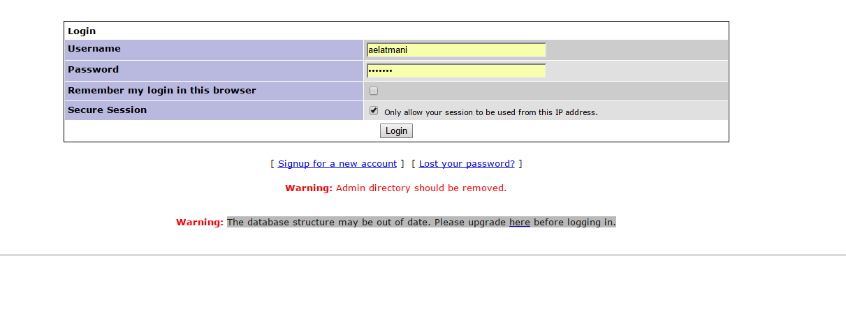Open the Signup for a new account link

tap(337, 164)
